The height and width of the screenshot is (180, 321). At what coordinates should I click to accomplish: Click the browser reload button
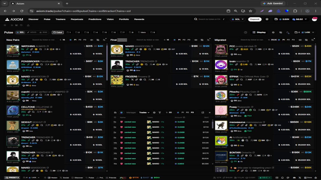tap(22, 11)
